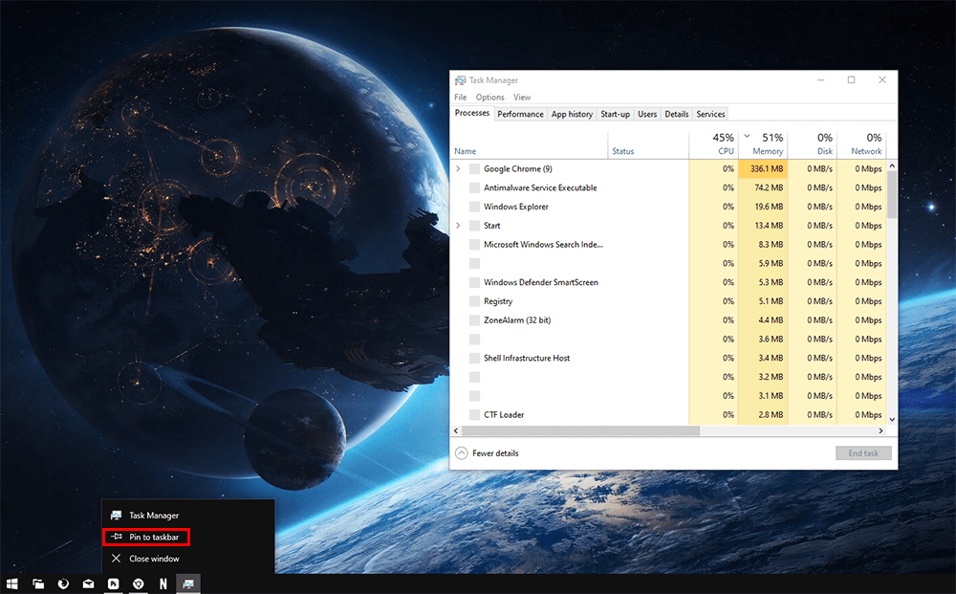Click the horizontal scrollbar thumb
The height and width of the screenshot is (594, 956).
[x=581, y=430]
